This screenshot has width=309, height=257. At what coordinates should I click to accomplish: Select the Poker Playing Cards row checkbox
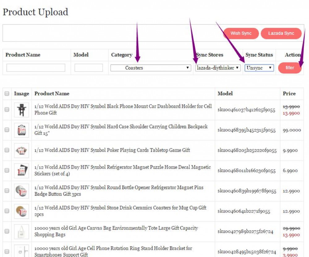click(x=7, y=150)
